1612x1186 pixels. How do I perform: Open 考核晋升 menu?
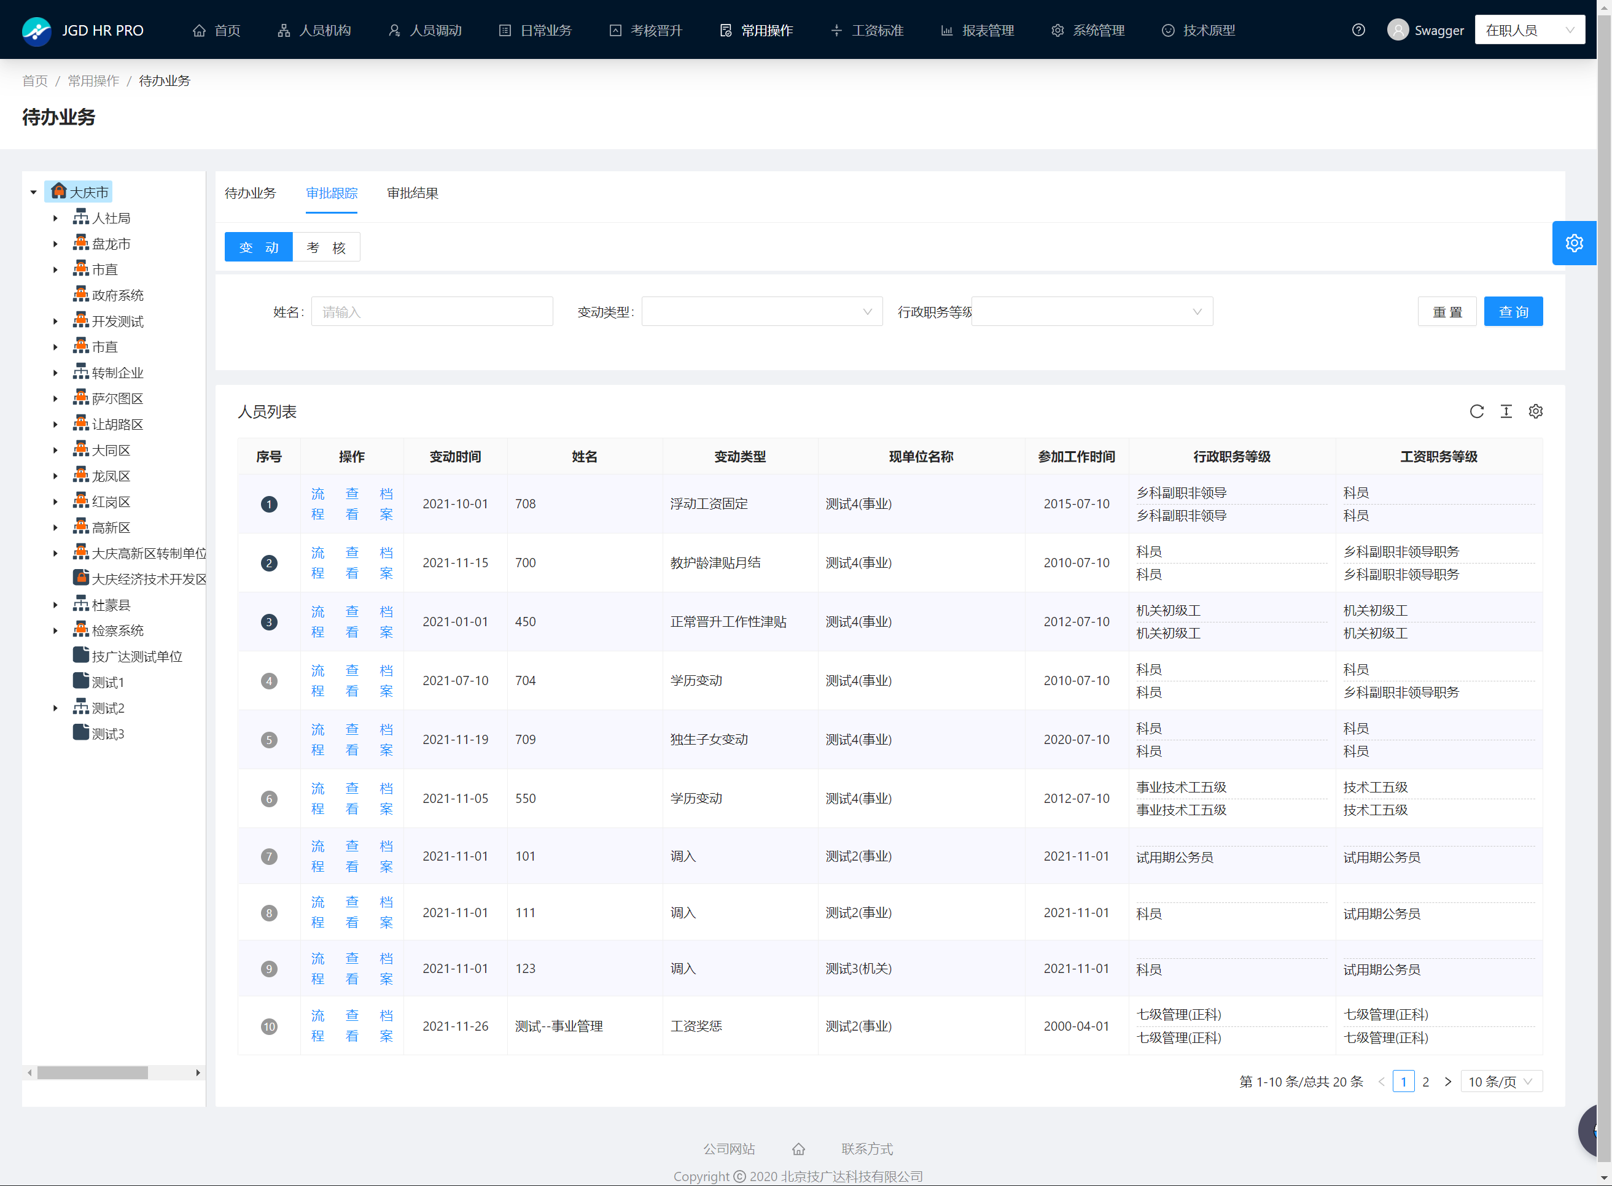pyautogui.click(x=646, y=30)
